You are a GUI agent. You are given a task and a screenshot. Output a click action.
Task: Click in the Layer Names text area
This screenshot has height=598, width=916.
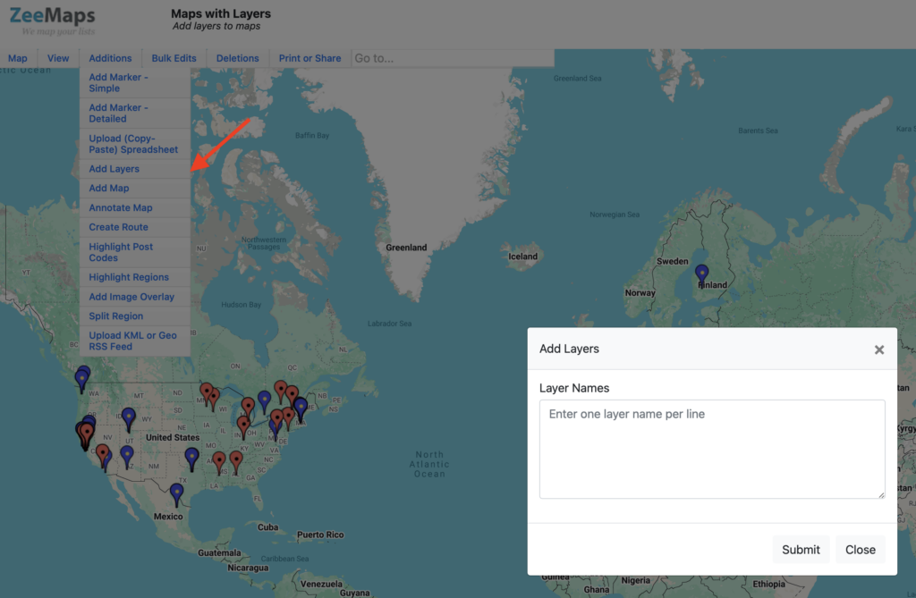[712, 449]
